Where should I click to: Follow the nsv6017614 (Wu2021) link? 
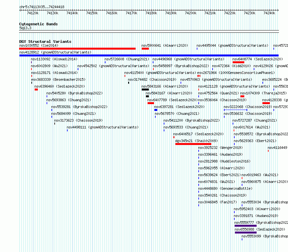click(x=252, y=127)
